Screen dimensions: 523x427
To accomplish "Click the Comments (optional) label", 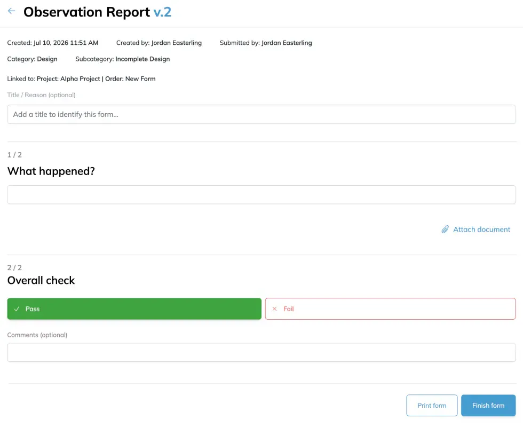I will click(37, 335).
